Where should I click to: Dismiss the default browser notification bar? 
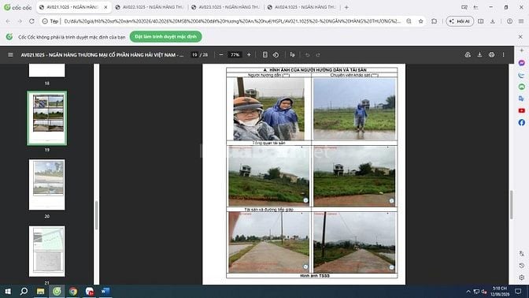coord(520,36)
